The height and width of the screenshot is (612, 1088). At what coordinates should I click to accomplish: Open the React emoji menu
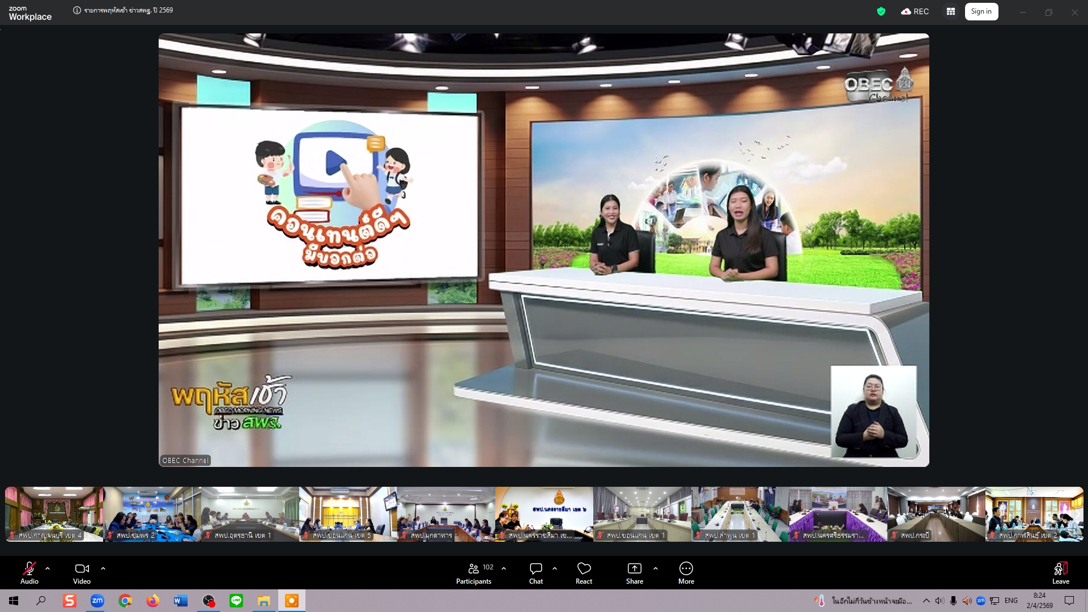(x=584, y=572)
